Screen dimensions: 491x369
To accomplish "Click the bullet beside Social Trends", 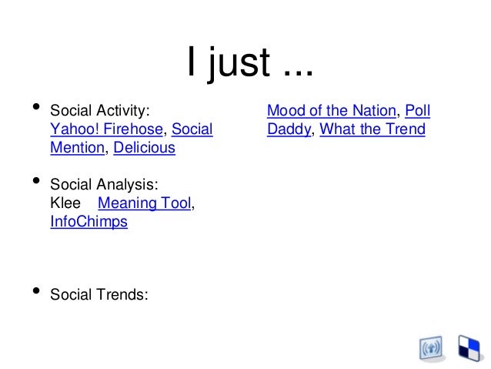I will [x=32, y=291].
